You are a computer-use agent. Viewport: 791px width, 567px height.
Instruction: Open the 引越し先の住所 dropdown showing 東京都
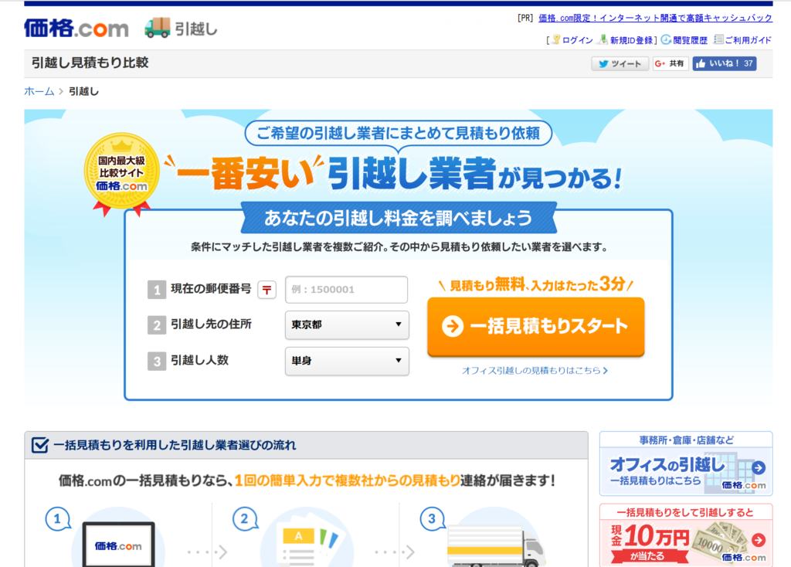(x=347, y=325)
